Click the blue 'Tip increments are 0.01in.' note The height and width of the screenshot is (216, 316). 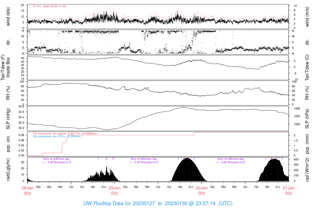[x=57, y=136]
